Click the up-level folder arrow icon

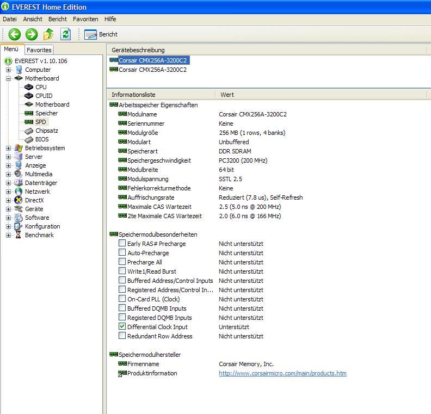pyautogui.click(x=48, y=34)
